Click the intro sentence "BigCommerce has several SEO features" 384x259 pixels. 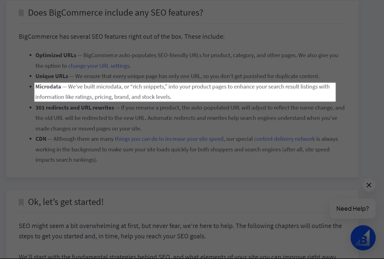(x=122, y=37)
